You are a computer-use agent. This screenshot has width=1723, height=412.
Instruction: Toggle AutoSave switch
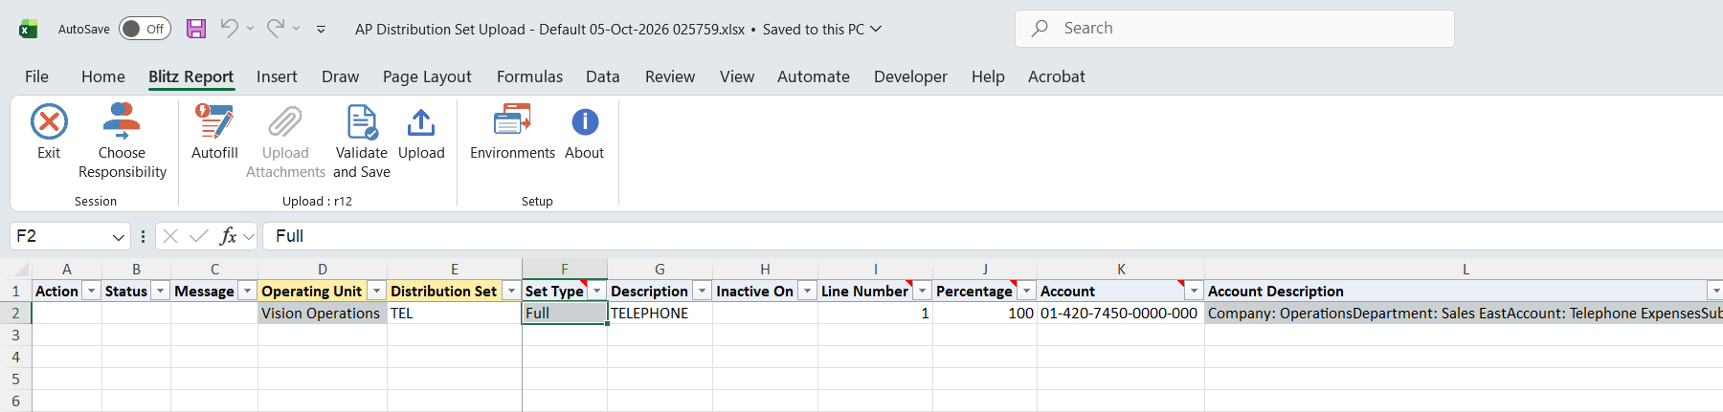click(145, 29)
